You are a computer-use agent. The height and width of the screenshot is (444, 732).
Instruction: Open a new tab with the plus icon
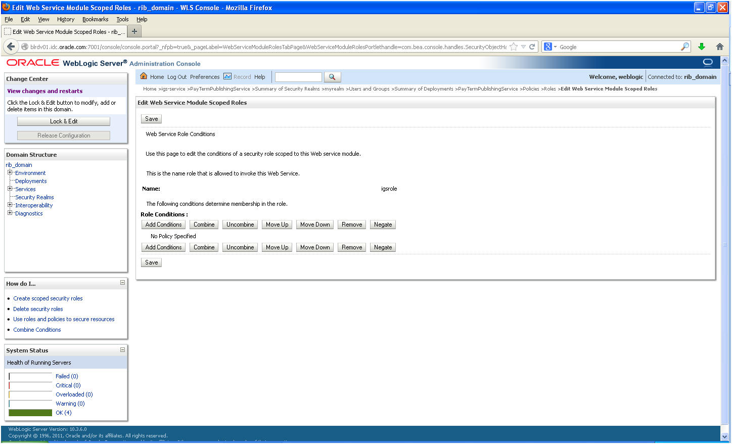pos(134,31)
